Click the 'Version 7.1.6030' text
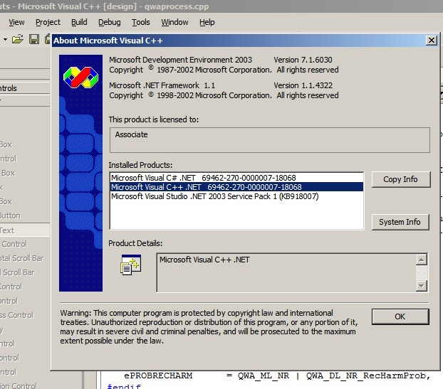The width and height of the screenshot is (443, 389). pyautogui.click(x=303, y=60)
